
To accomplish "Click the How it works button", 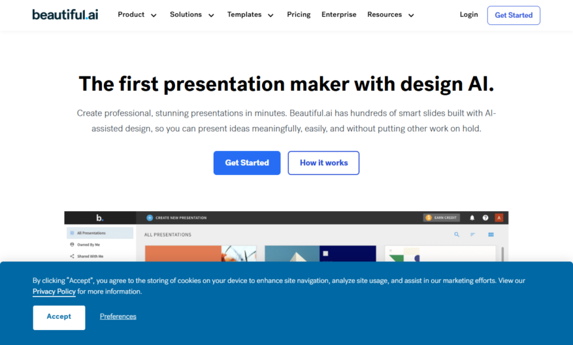I will (323, 163).
